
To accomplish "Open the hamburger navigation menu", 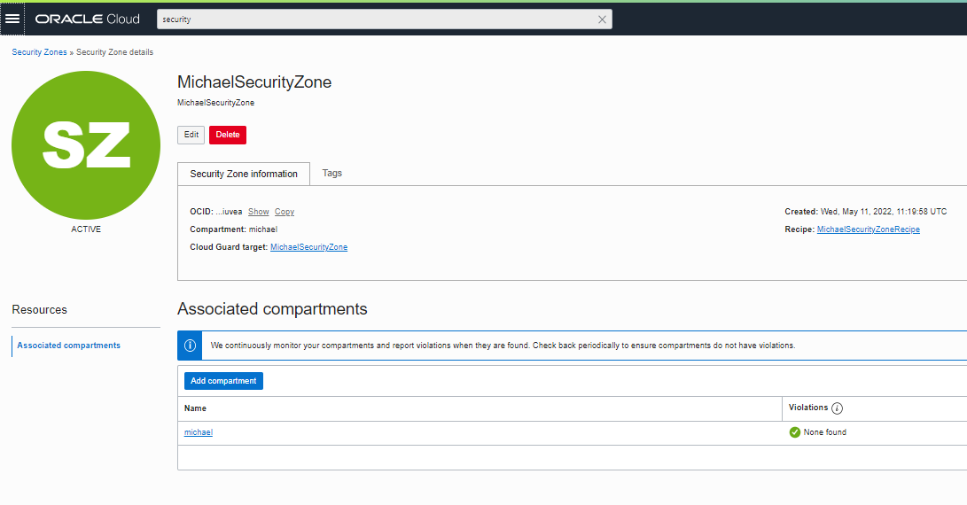I will click(x=12, y=19).
